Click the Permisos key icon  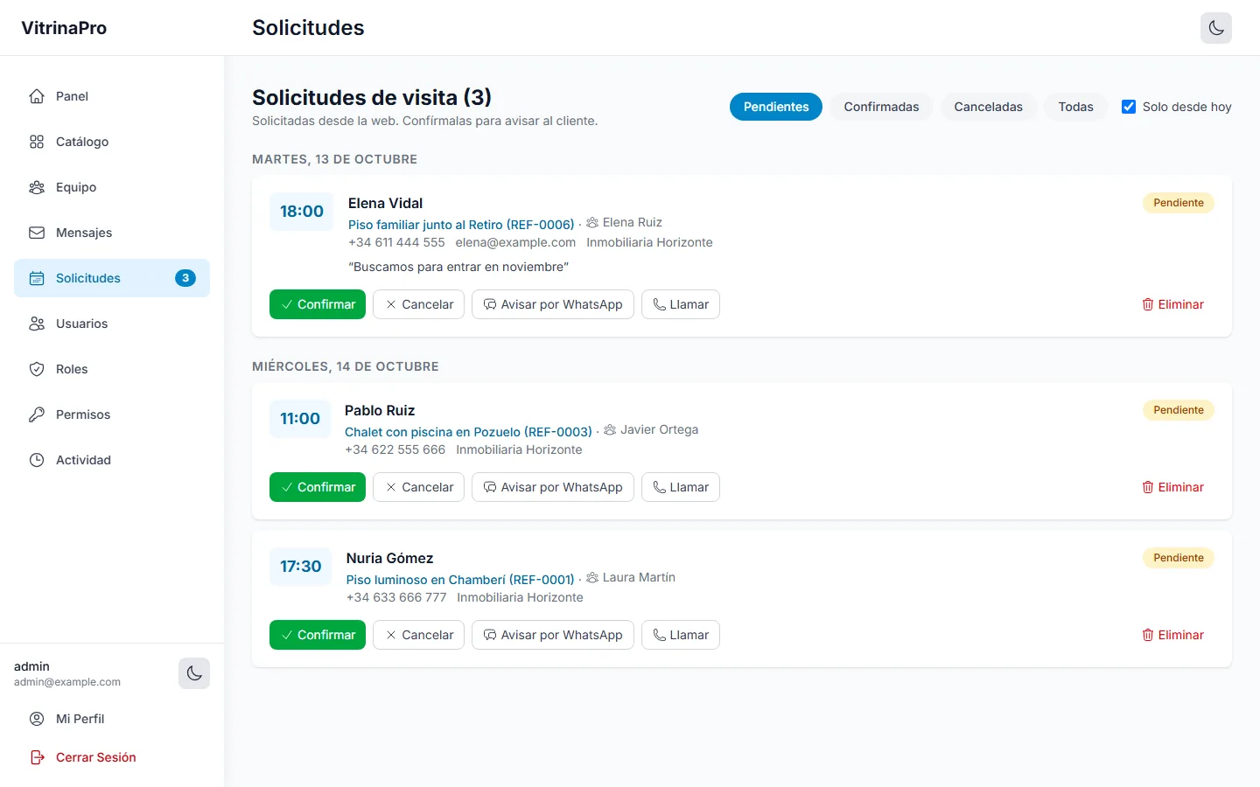tap(37, 414)
